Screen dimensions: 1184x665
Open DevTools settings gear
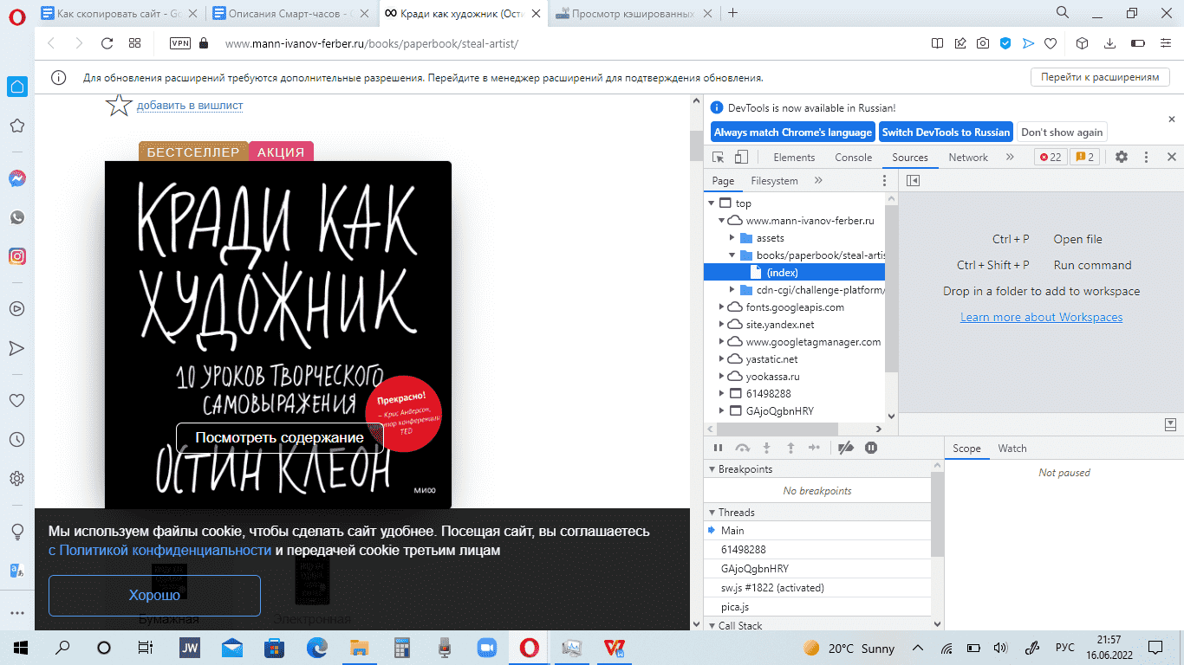click(1122, 157)
